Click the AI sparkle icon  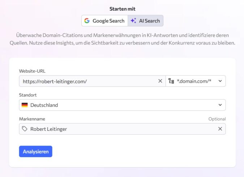point(133,21)
